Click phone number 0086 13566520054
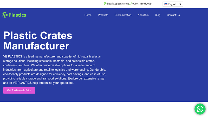The height and width of the screenshot is (117, 208). coord(142,4)
